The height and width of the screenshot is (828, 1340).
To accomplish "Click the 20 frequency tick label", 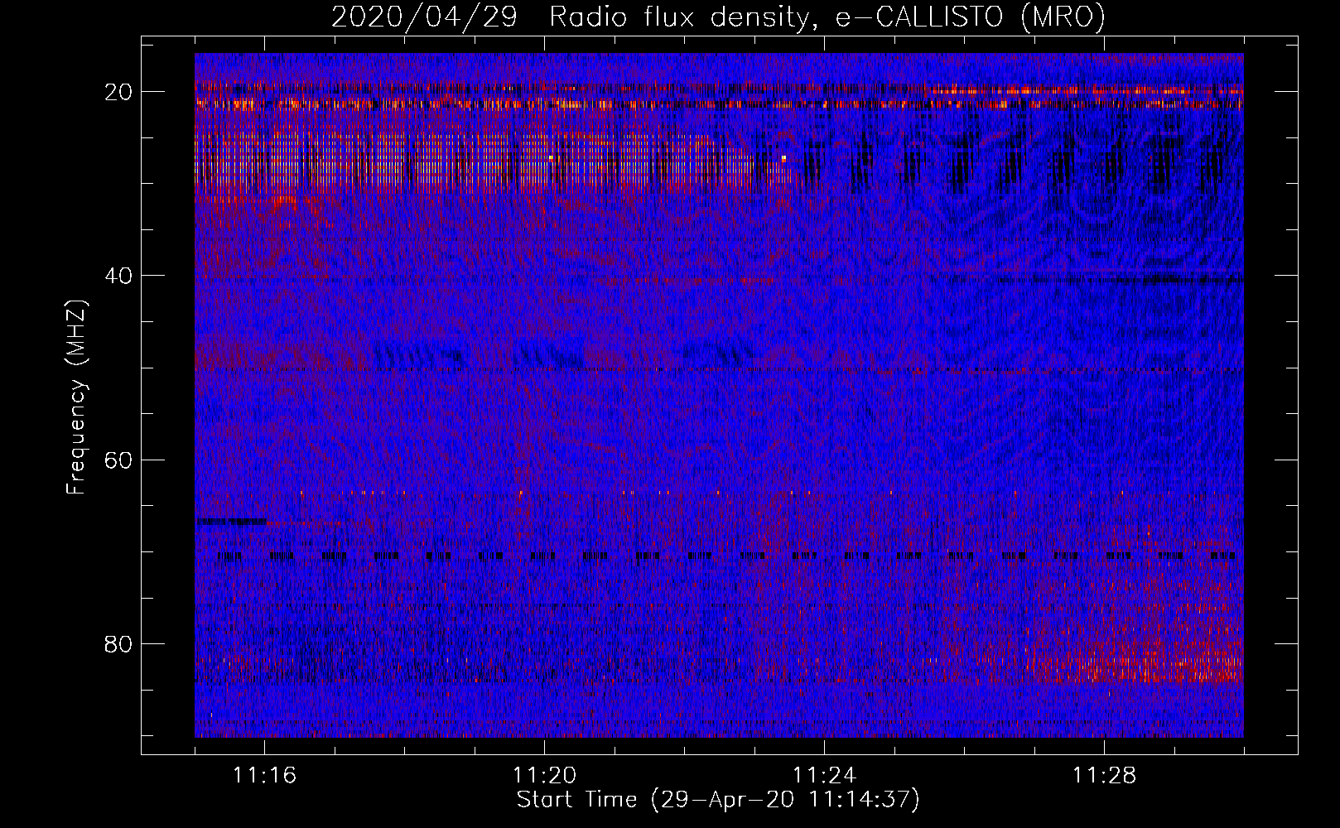I will (118, 92).
